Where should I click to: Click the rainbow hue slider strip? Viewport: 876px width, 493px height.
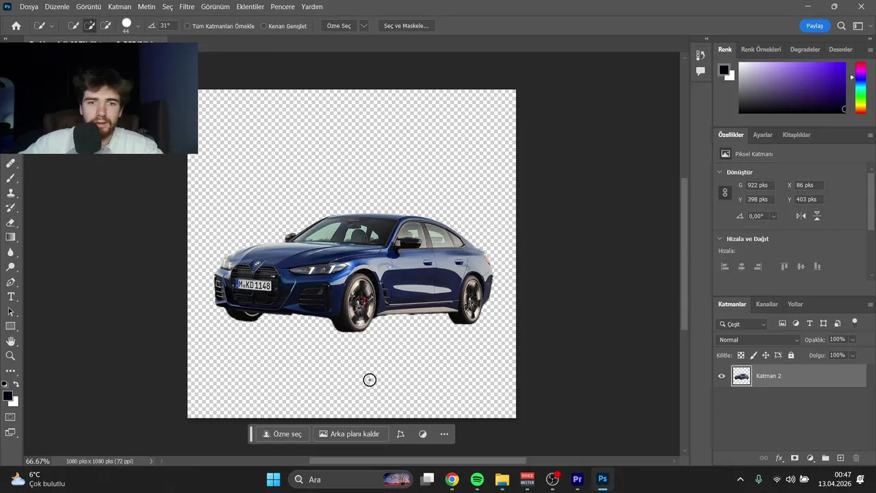tap(860, 88)
